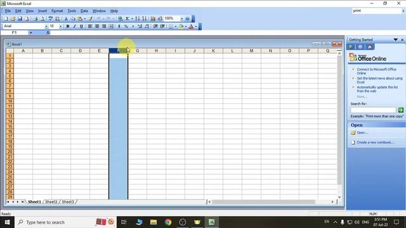
Task: Toggle Center alignment
Action: pos(97,26)
